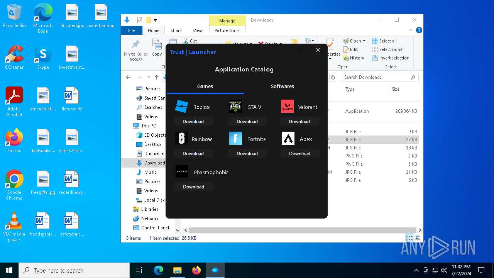Sort files by the Size column
This screenshot has width=494, height=278.
click(x=404, y=89)
